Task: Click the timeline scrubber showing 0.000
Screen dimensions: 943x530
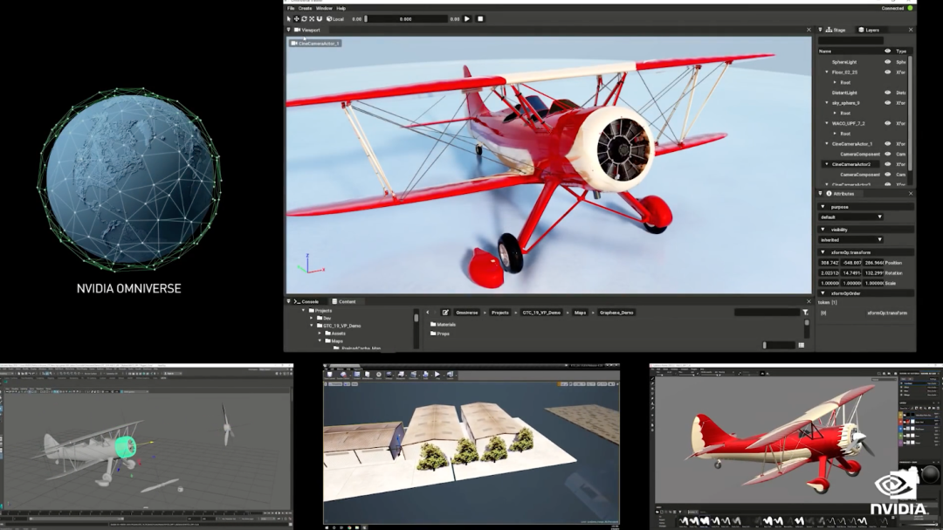Action: click(406, 19)
